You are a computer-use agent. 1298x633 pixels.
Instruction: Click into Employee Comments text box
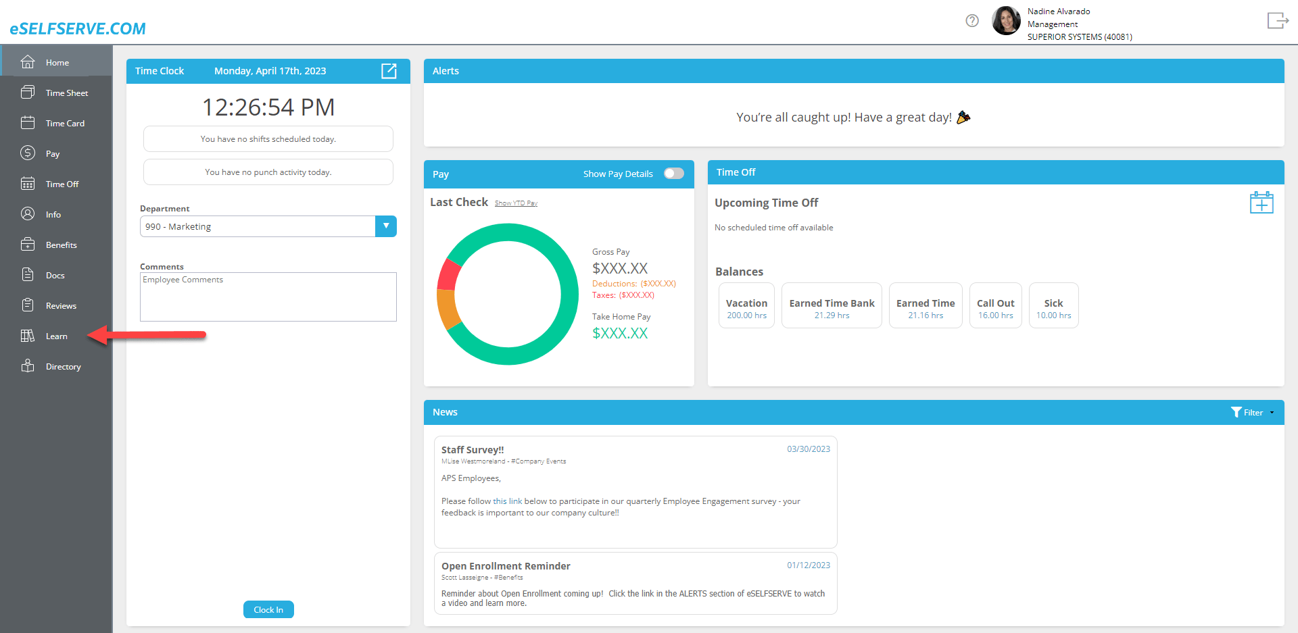[268, 297]
